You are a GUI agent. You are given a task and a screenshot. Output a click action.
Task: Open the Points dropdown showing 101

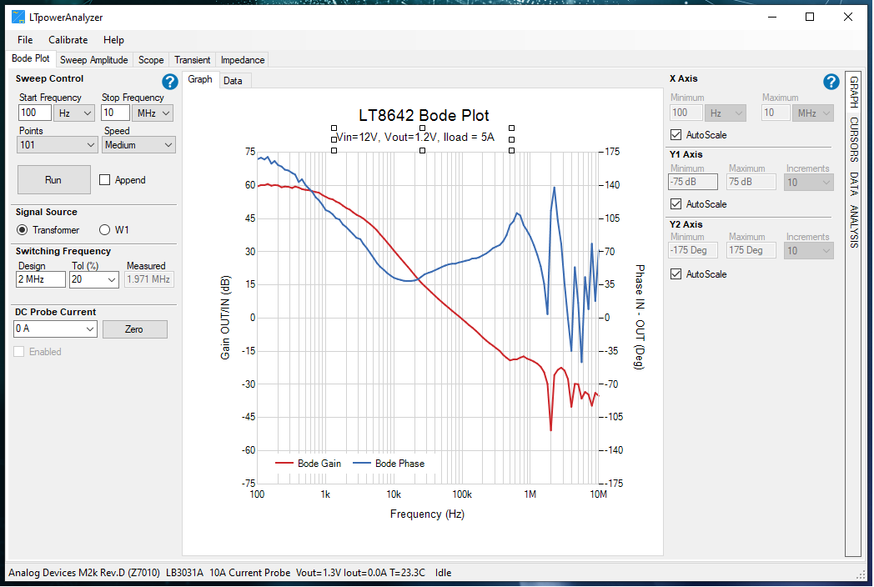point(57,145)
